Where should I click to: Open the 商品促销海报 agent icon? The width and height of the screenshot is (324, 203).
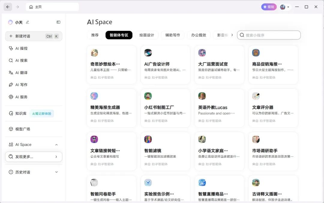[256, 53]
